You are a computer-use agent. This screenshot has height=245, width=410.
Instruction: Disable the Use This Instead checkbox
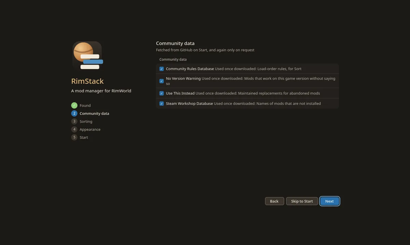click(162, 93)
